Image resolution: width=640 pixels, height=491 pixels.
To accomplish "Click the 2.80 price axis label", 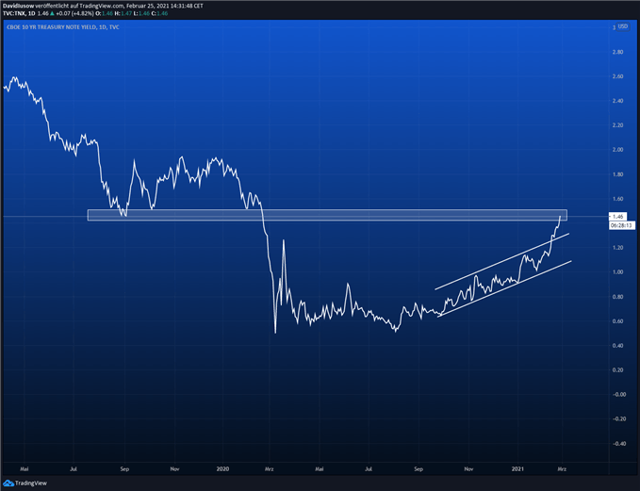I will (617, 52).
